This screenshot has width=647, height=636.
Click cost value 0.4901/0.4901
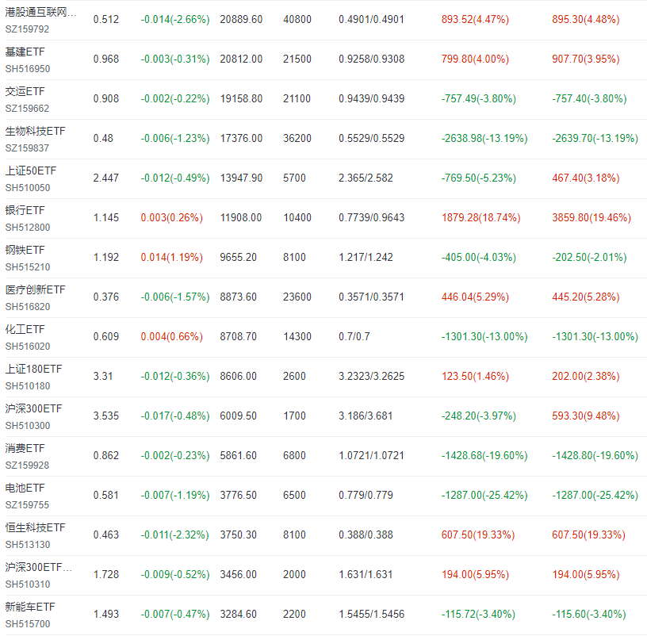click(371, 19)
